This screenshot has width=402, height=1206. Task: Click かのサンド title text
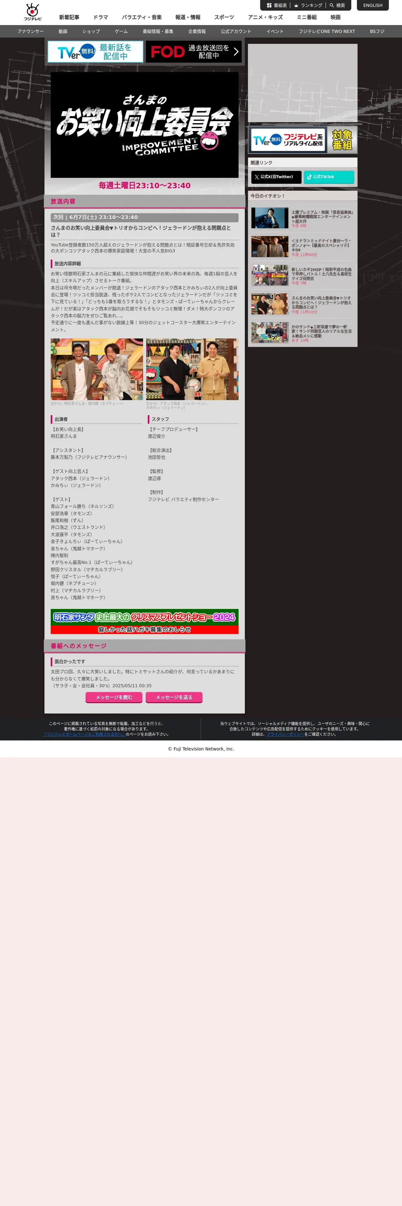tap(322, 332)
